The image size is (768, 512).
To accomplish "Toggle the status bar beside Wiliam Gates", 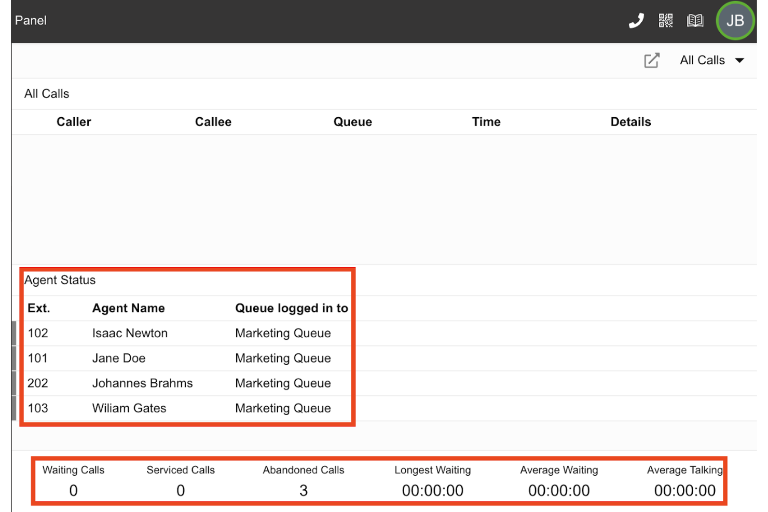I will [x=13, y=408].
